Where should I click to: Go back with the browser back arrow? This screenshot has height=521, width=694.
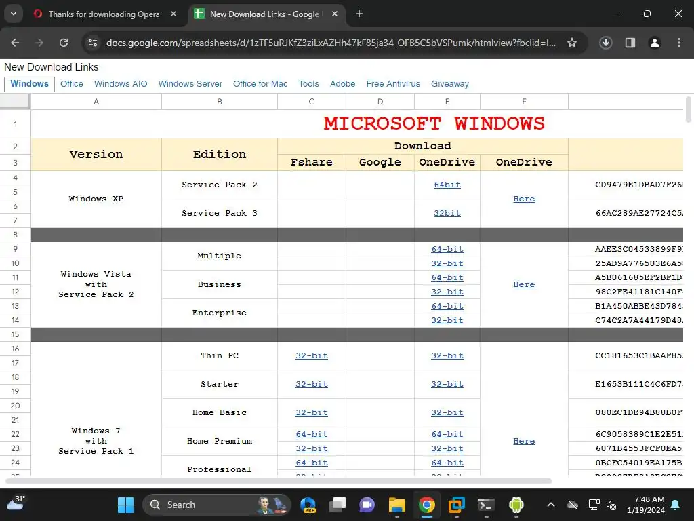tap(15, 43)
